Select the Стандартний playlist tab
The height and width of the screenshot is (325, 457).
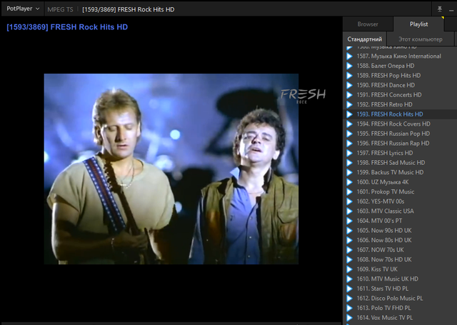365,39
